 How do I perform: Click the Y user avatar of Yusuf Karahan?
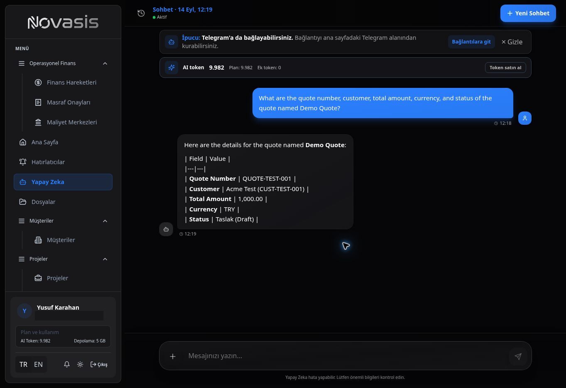pyautogui.click(x=25, y=310)
